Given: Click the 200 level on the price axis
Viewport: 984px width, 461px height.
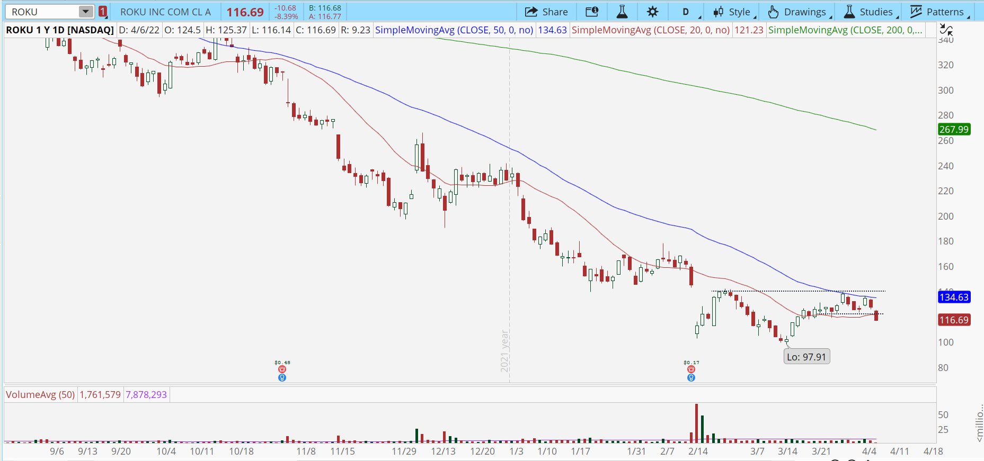Looking at the screenshot, I should point(946,216).
